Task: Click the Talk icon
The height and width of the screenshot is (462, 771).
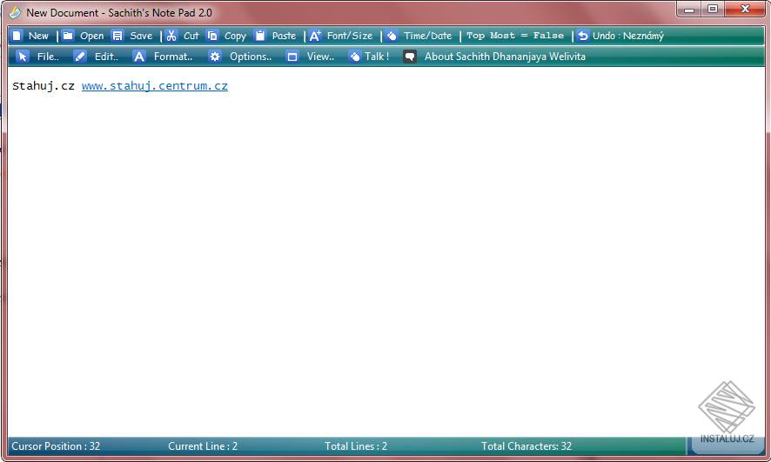Action: [x=354, y=57]
